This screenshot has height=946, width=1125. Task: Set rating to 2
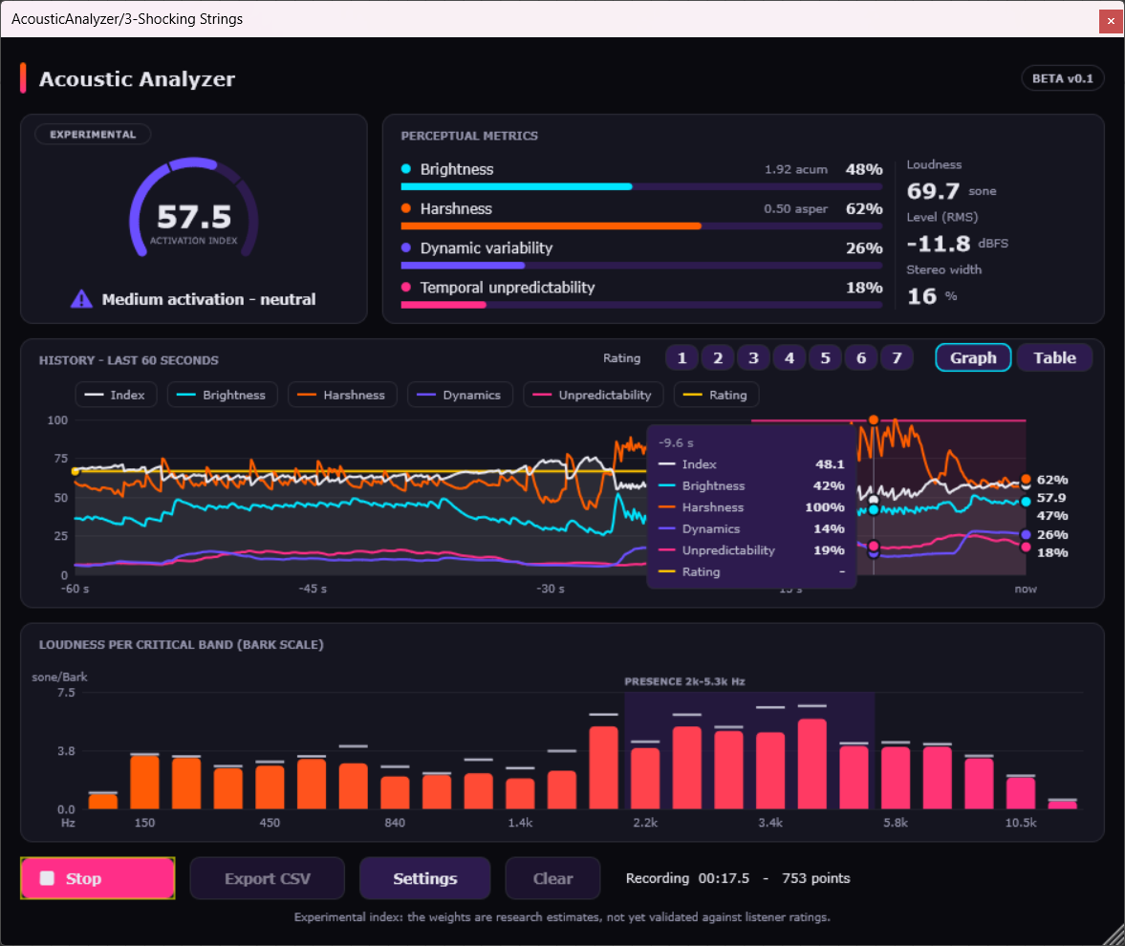(718, 358)
